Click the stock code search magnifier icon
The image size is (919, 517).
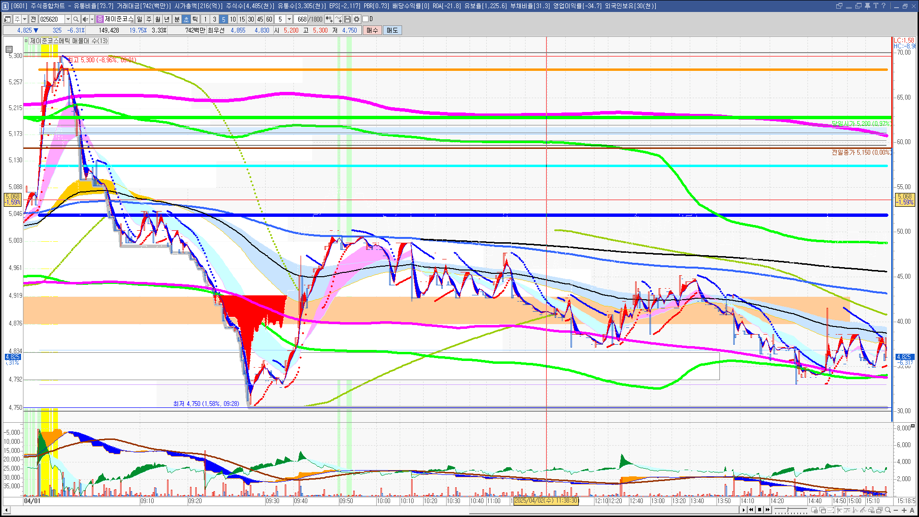tap(76, 19)
